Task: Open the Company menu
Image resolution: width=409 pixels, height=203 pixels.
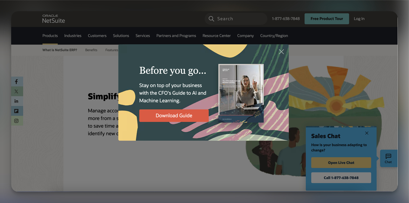Action: point(245,36)
